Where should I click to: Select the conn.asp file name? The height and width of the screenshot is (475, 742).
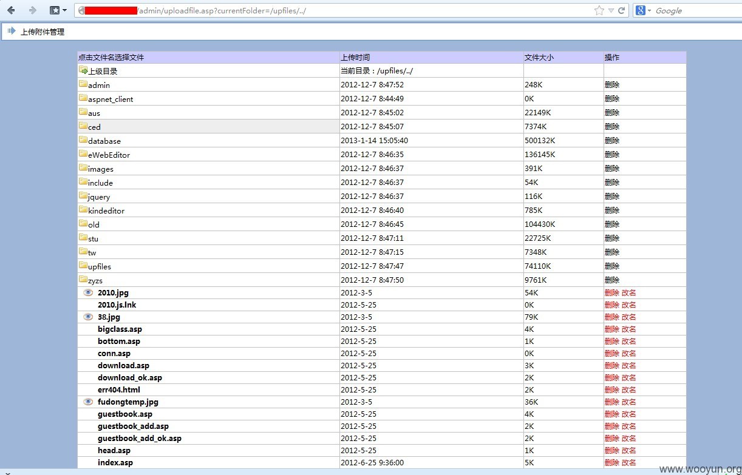pos(114,353)
